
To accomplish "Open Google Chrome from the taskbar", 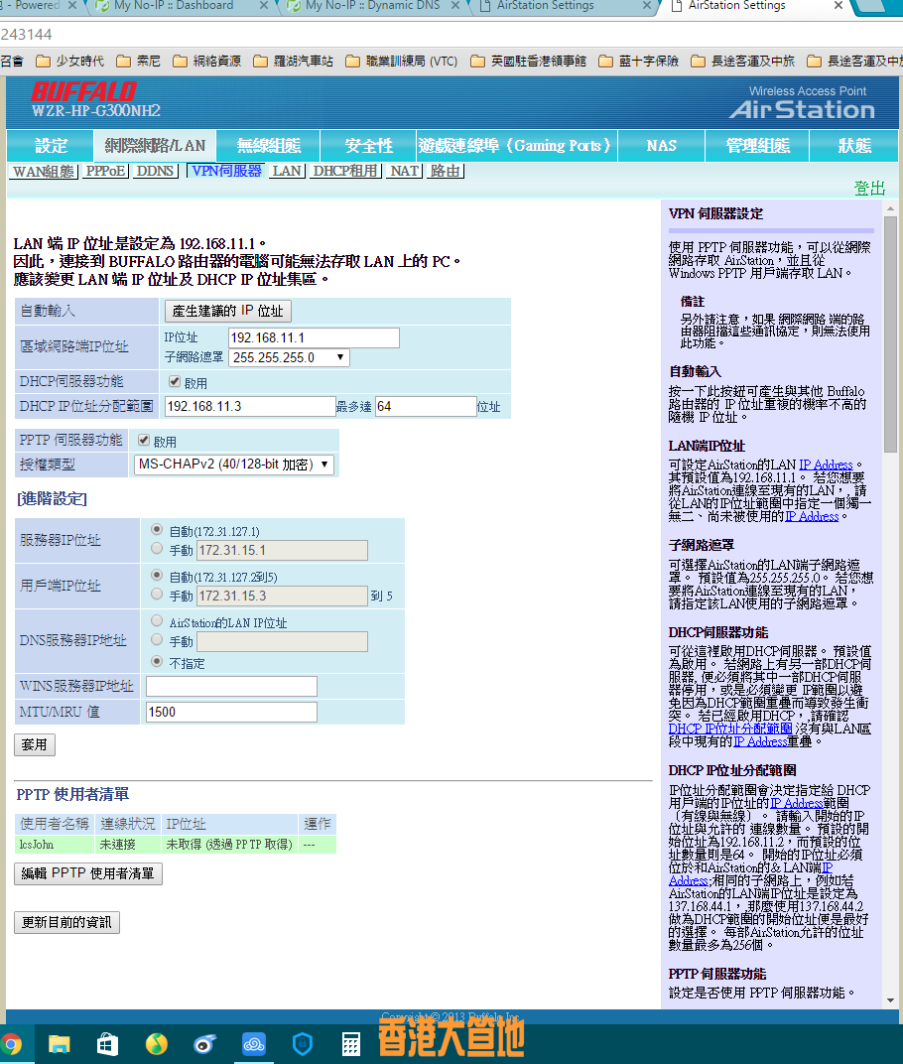I will click(10, 1043).
